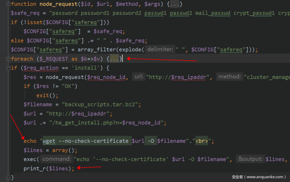Expand the folded foreach block in gutter
The width and height of the screenshot is (290, 182).
(x=8, y=59)
